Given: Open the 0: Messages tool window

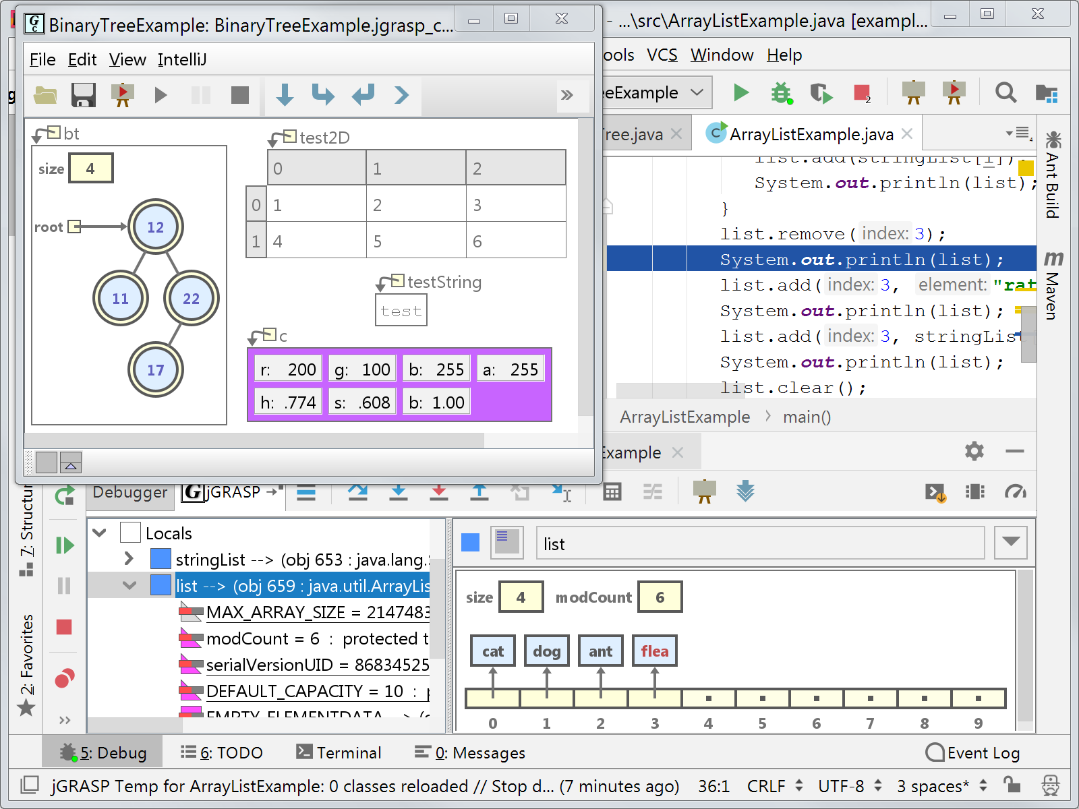Looking at the screenshot, I should [470, 752].
